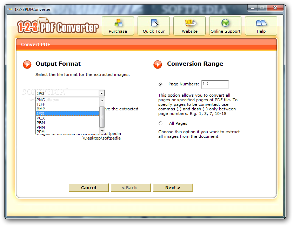Collapse the output format combo box arrow

pyautogui.click(x=101, y=93)
